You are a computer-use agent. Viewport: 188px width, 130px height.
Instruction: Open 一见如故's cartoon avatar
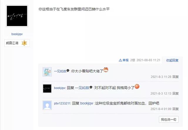47,72
